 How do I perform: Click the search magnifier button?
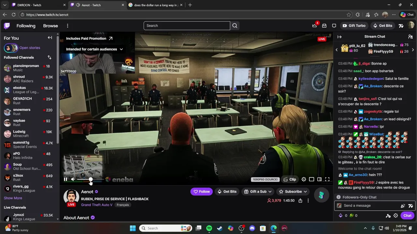pyautogui.click(x=235, y=26)
